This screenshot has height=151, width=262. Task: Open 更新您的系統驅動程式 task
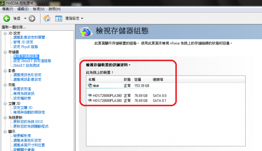(31, 126)
